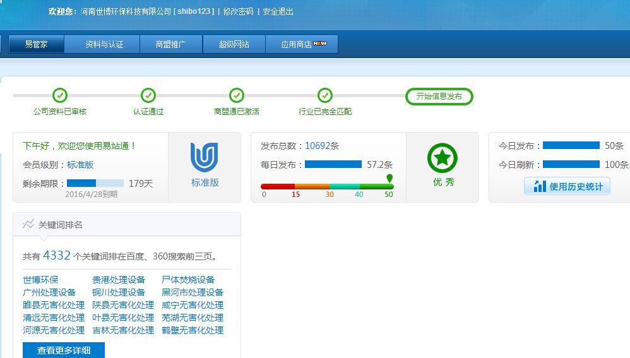Viewport: 630px width, 358px height.
Task: Click the 今日发布 progress bar
Action: coord(571,145)
